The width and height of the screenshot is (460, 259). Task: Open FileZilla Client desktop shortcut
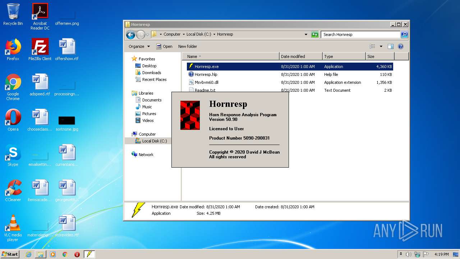pos(40,50)
